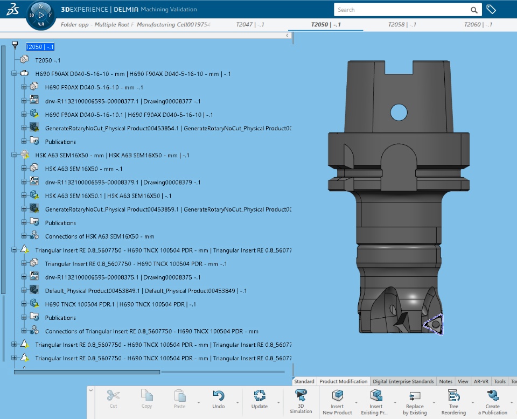Image resolution: width=517 pixels, height=419 pixels.
Task: Click the Cut scissors icon
Action: click(x=113, y=395)
